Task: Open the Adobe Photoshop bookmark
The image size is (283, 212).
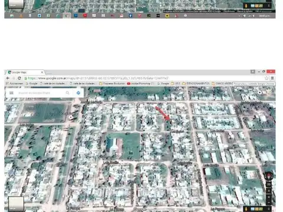Action: (140, 84)
